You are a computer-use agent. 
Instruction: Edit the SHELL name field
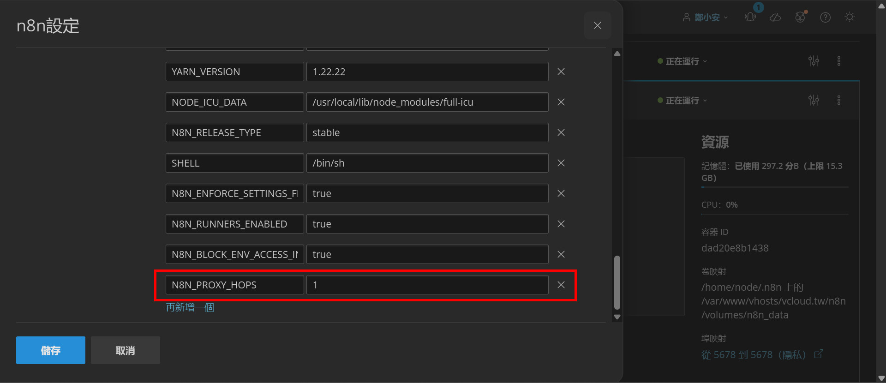(x=235, y=163)
